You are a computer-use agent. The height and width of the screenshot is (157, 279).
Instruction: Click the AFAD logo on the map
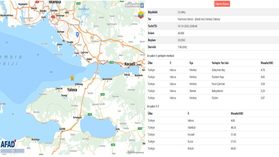8,144
